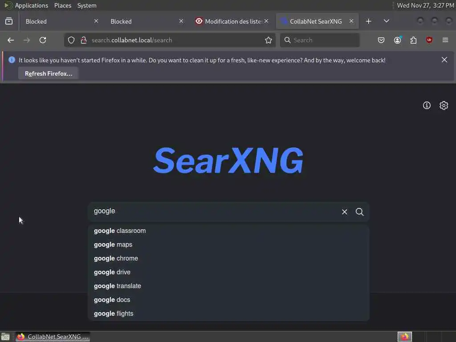Click the SearXNG logo
This screenshot has height=342, width=456.
(x=228, y=160)
